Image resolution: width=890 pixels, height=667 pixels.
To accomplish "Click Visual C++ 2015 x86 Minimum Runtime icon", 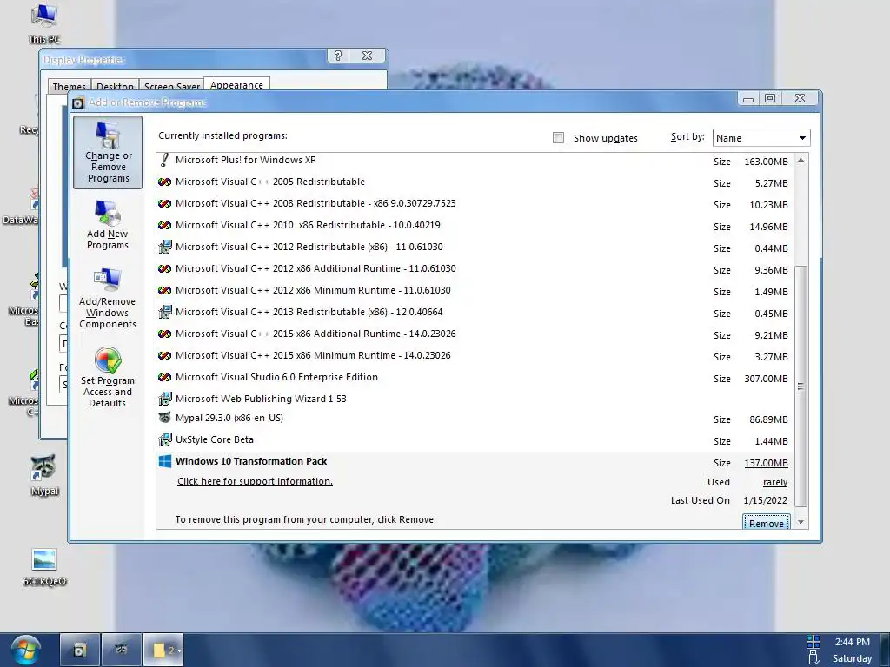I will (164, 355).
